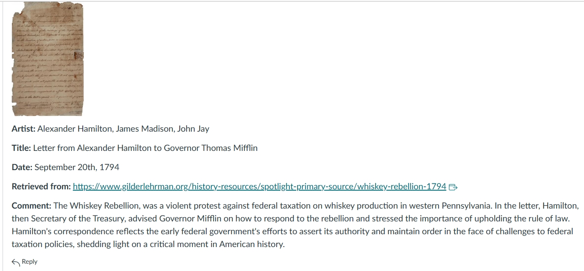584x271 pixels.
Task: Click the Reply text button
Action: 30,262
